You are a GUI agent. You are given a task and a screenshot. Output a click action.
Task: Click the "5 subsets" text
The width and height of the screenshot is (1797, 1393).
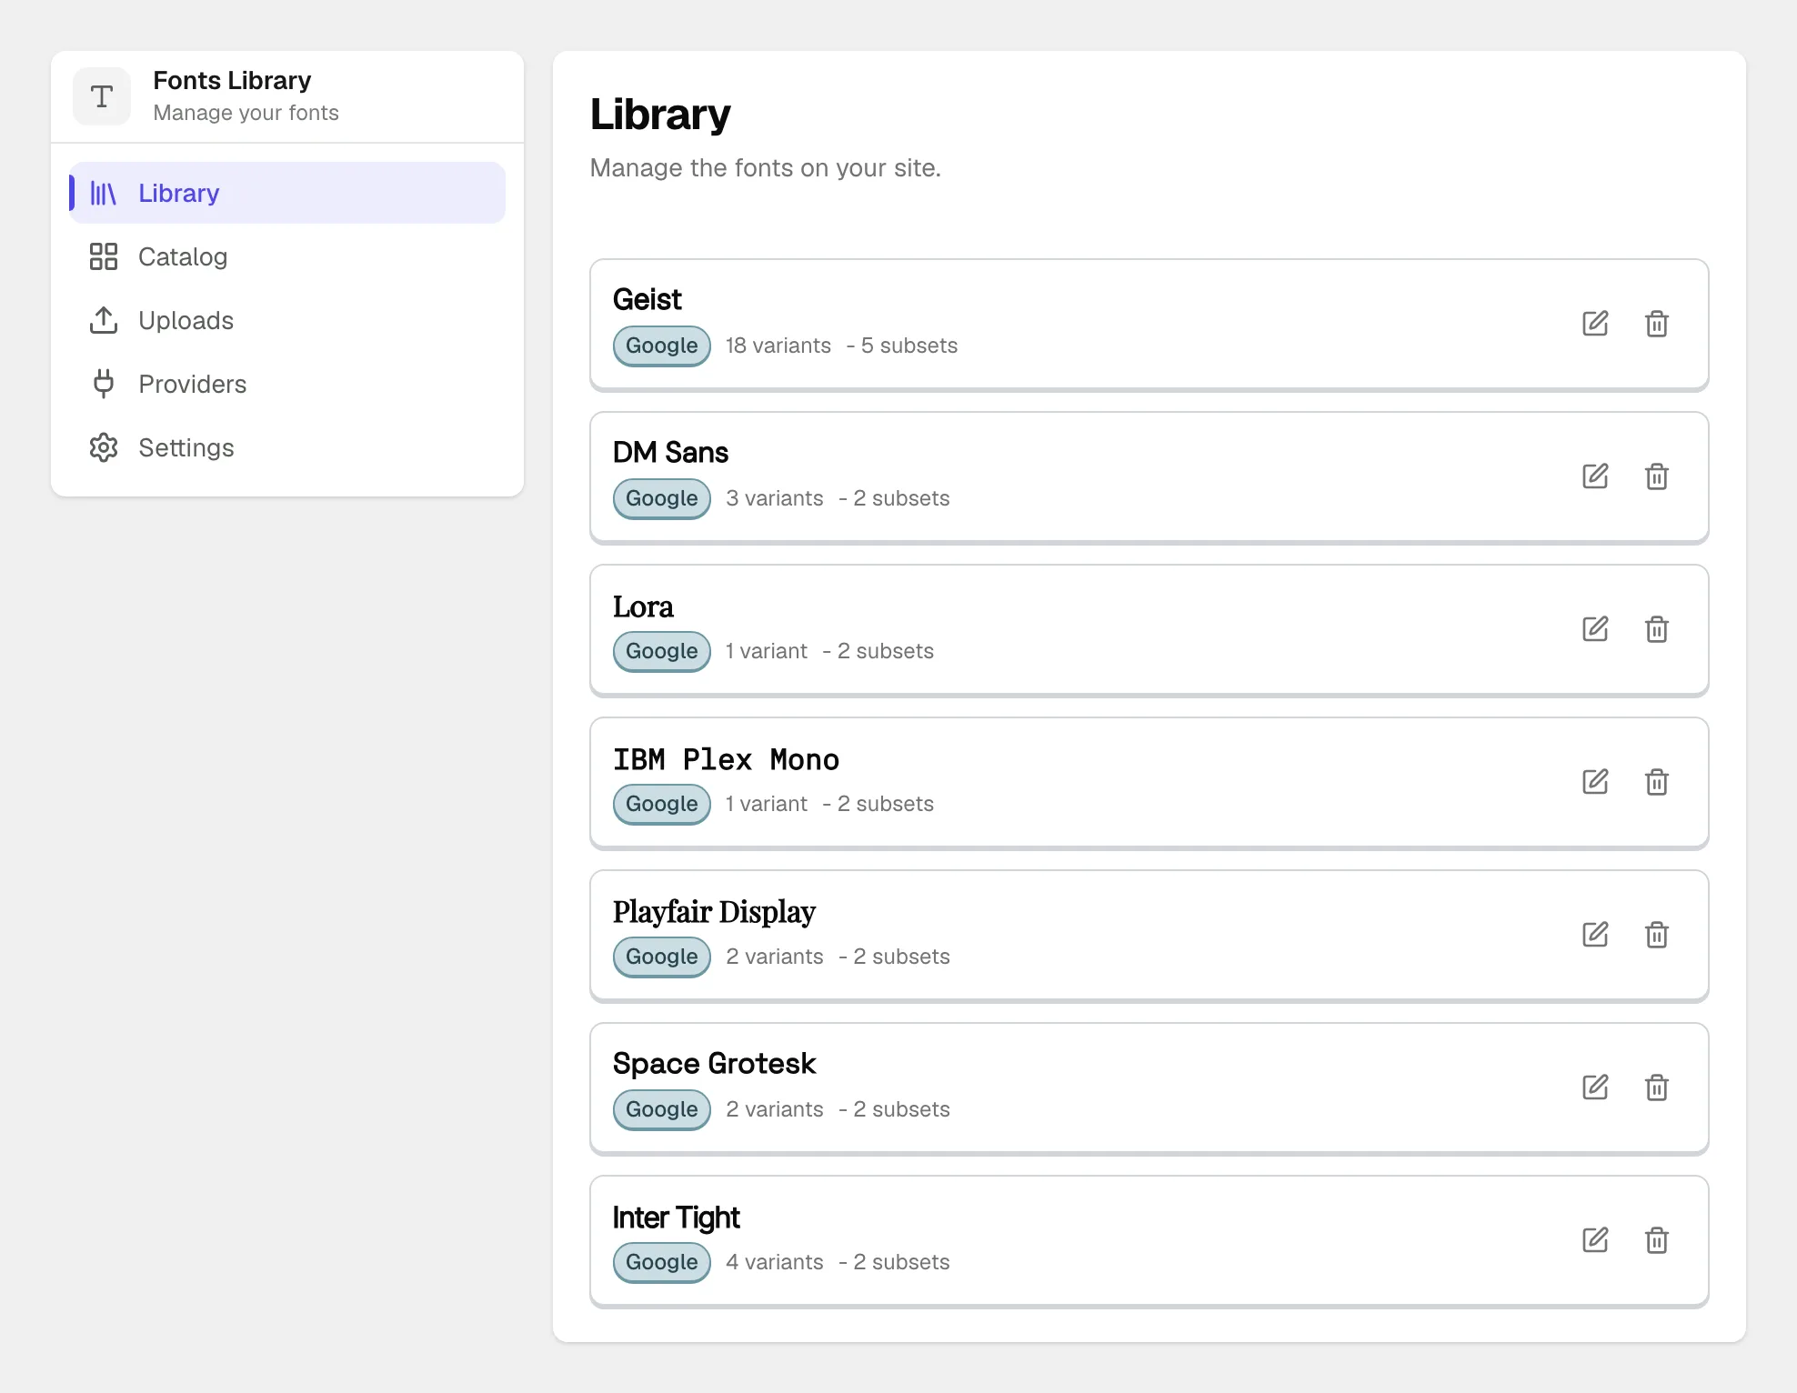click(x=909, y=346)
